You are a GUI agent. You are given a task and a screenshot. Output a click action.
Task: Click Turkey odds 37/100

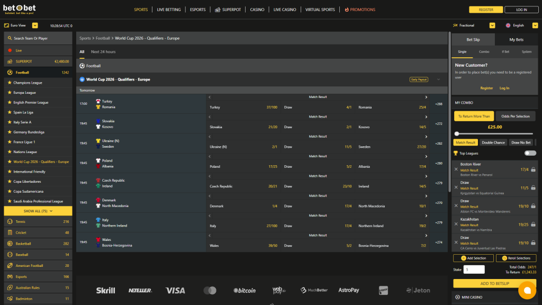tap(272, 107)
